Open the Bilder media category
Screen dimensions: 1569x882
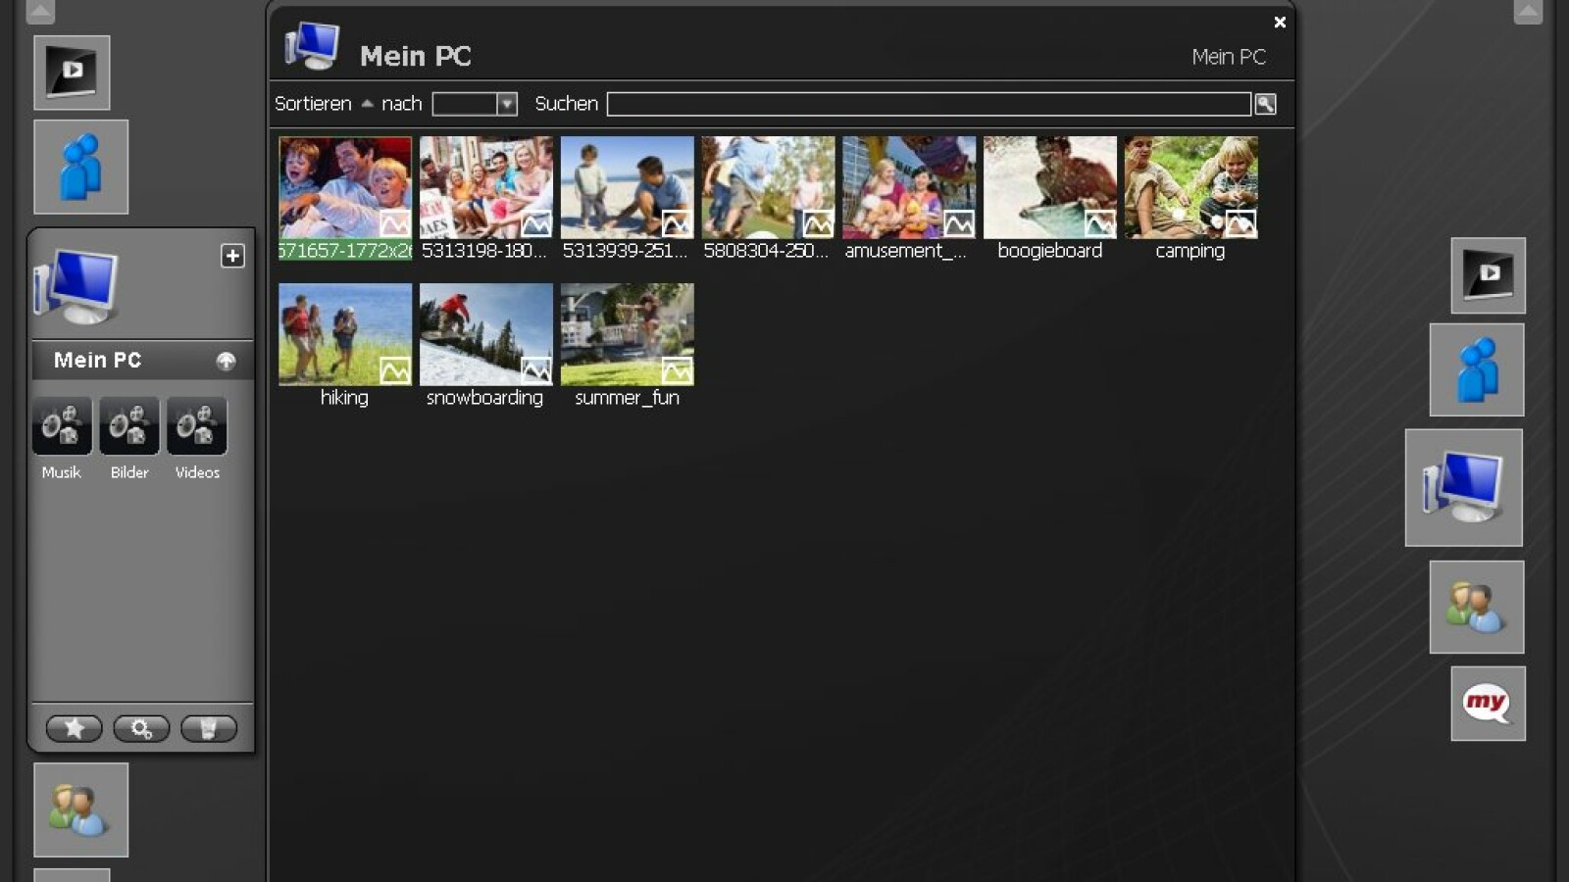129,426
